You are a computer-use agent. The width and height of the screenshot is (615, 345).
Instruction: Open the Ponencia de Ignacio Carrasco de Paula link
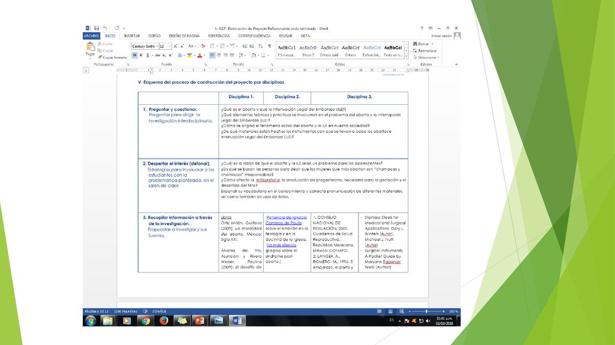point(286,220)
